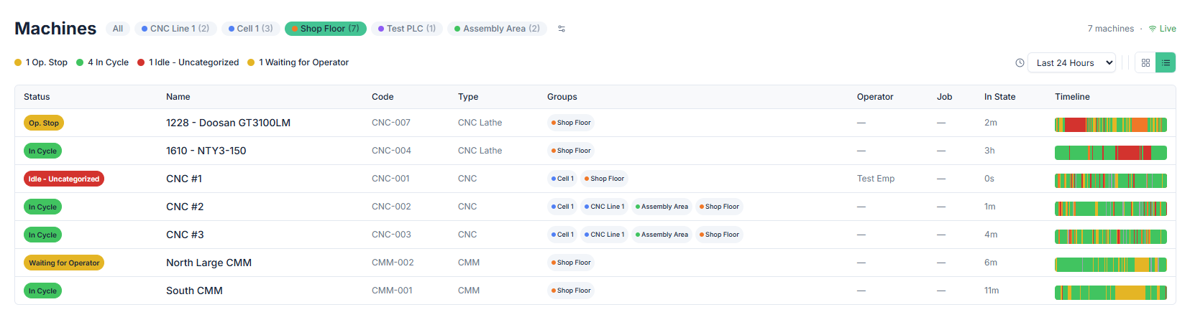Sort by Code column header
1190x330 pixels.
383,97
